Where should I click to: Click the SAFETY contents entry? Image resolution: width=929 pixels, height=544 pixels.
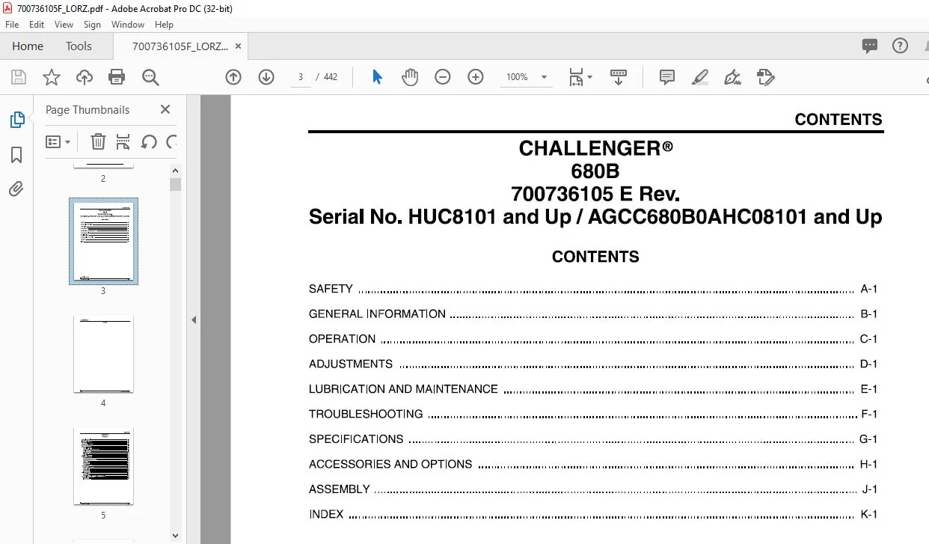[x=593, y=289]
